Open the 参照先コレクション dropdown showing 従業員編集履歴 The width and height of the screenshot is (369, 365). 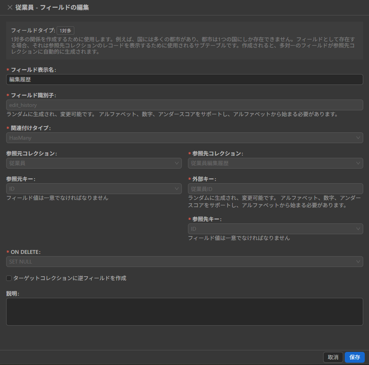[x=275, y=163]
